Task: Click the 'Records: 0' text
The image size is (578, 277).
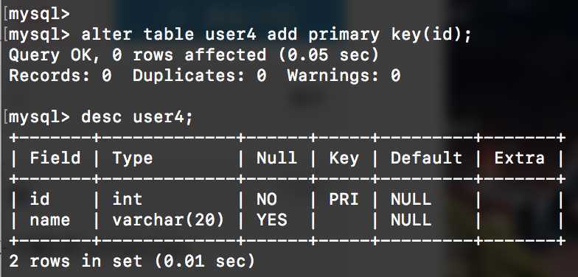Action: tap(60, 75)
